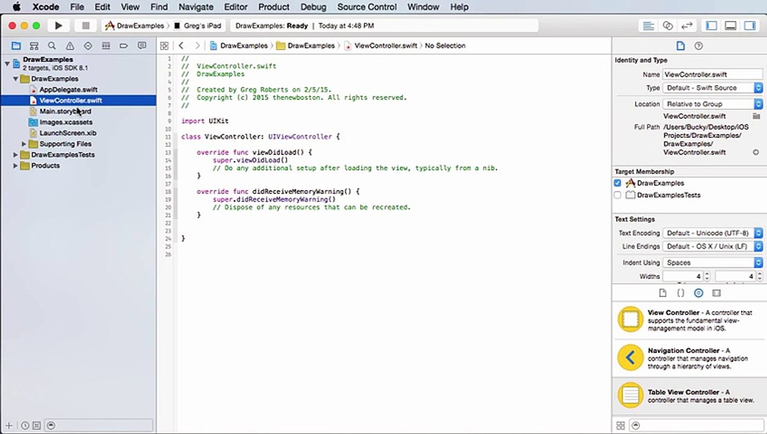Screen dimensions: 767x434
Task: Switch to Assistant editor
Action: pyautogui.click(x=668, y=26)
